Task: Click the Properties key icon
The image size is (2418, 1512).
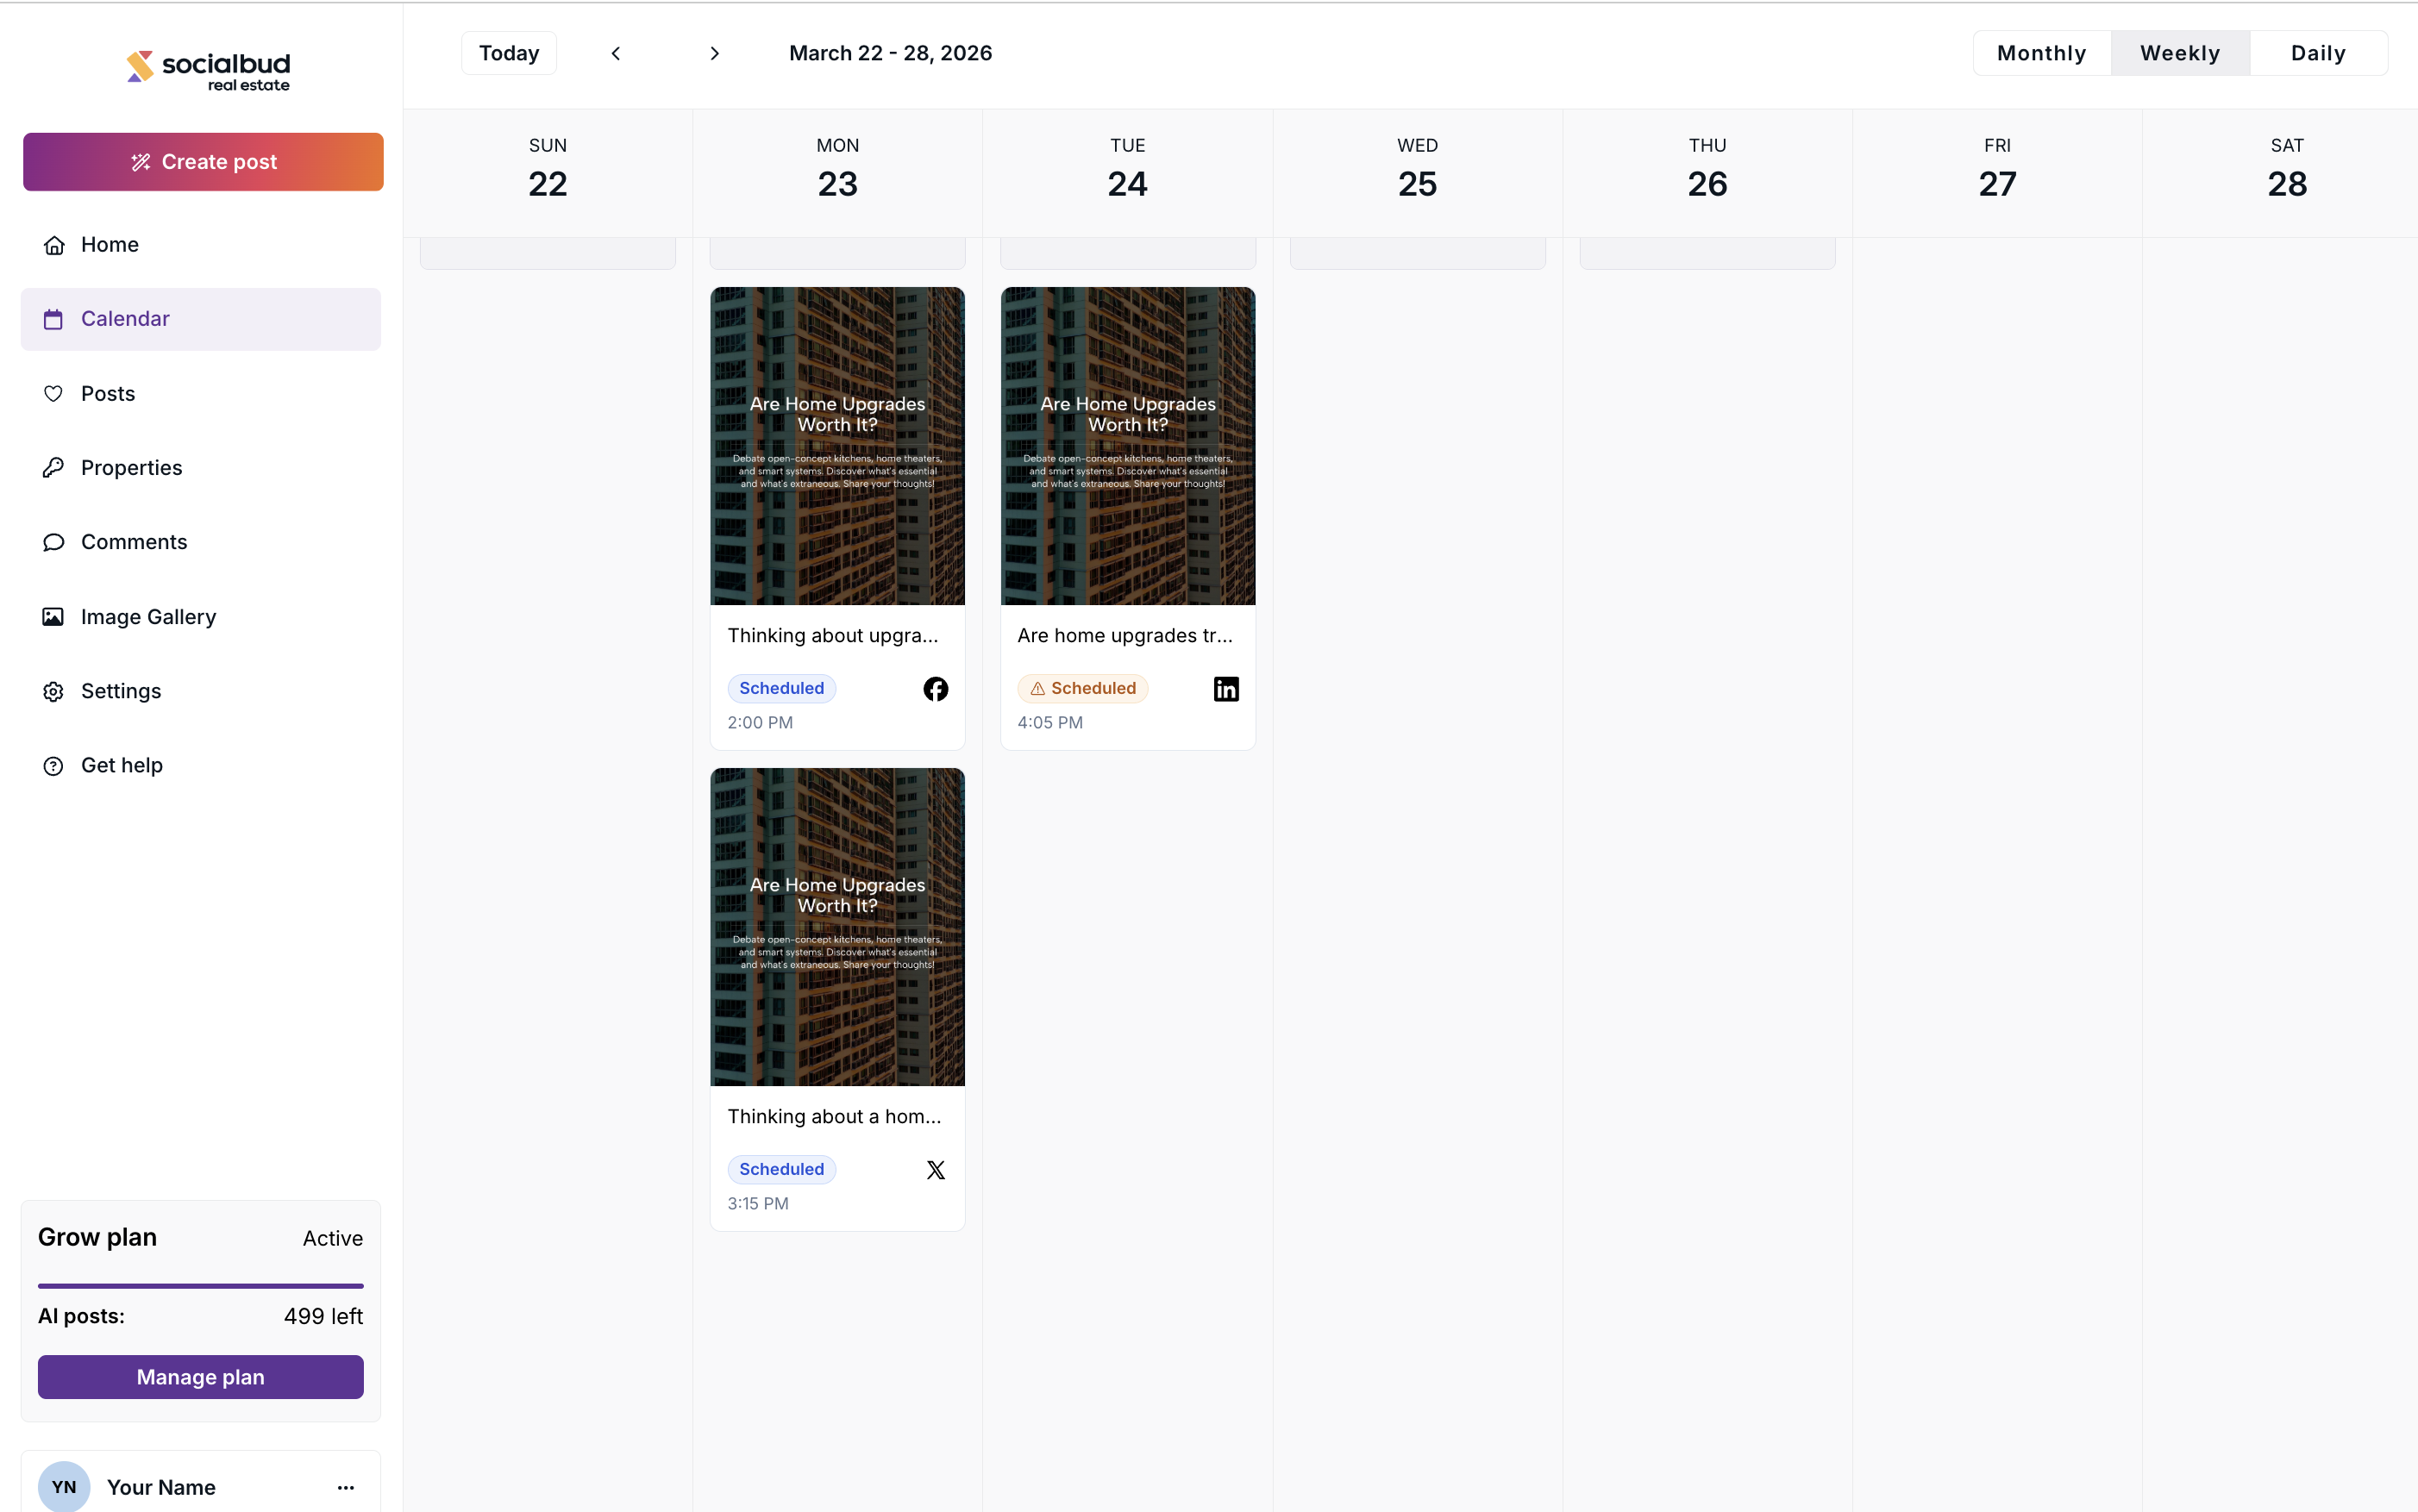Action: click(x=54, y=468)
